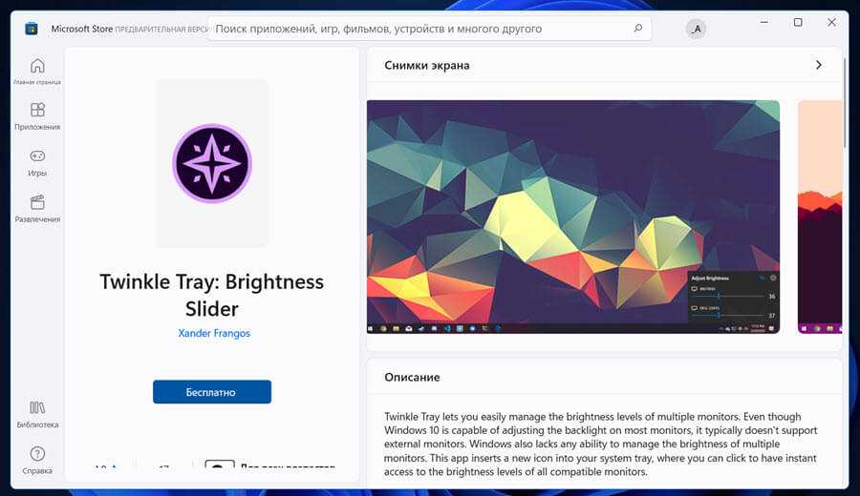Viewport: 860px width, 496px height.
Task: Open the second partially visible screenshot
Action: pyautogui.click(x=820, y=217)
